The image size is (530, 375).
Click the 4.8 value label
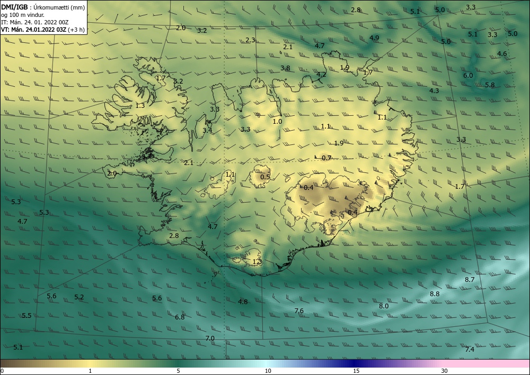click(x=243, y=302)
